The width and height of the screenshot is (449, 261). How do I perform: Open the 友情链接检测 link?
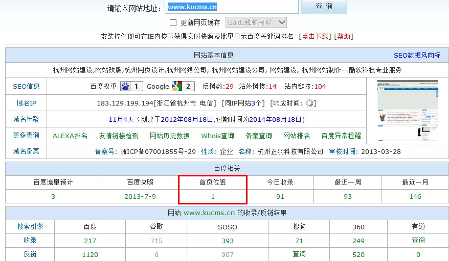coord(119,136)
